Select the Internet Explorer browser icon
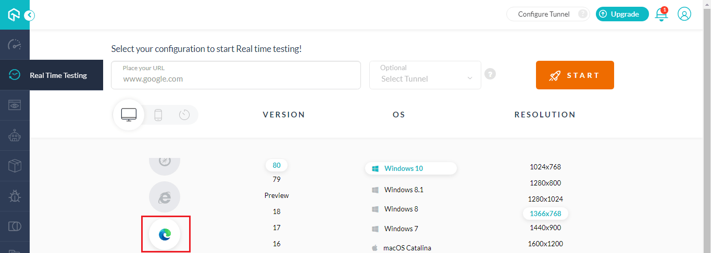Image resolution: width=711 pixels, height=253 pixels. [x=165, y=197]
